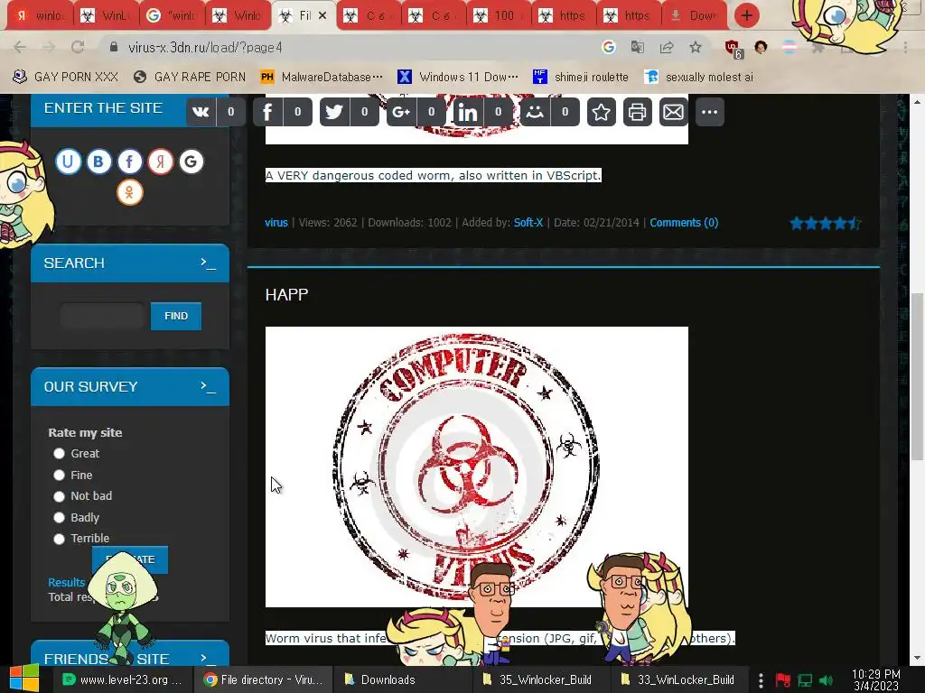Collapse the SEARCH block
This screenshot has height=693, width=925.
(x=208, y=263)
